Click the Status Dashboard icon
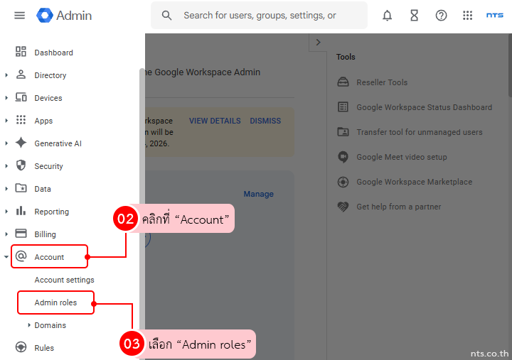The image size is (512, 360). (343, 107)
